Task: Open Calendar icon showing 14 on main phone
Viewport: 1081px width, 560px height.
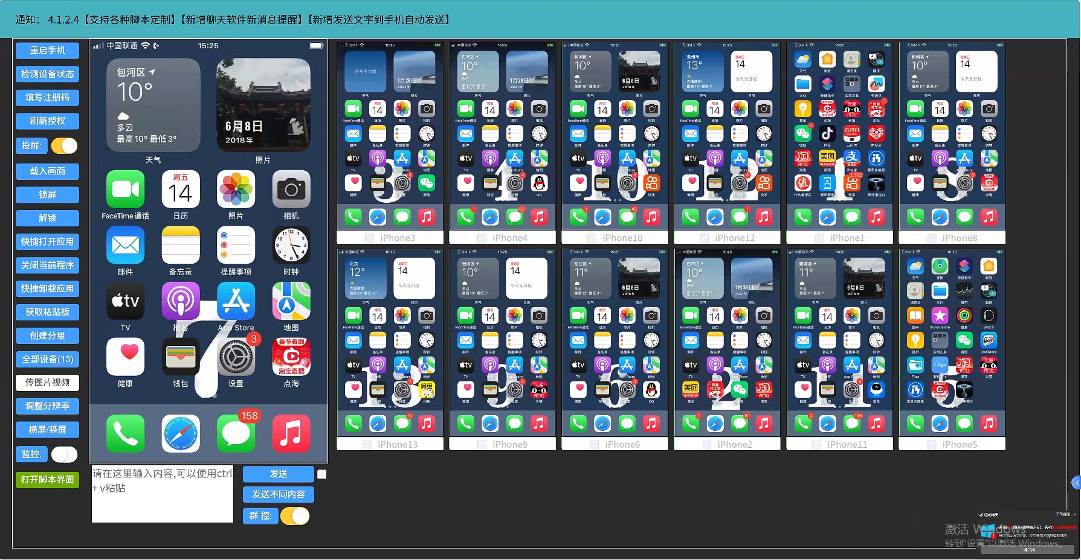Action: (x=180, y=189)
